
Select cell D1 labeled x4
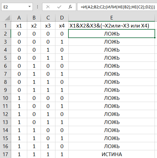tap(62, 26)
